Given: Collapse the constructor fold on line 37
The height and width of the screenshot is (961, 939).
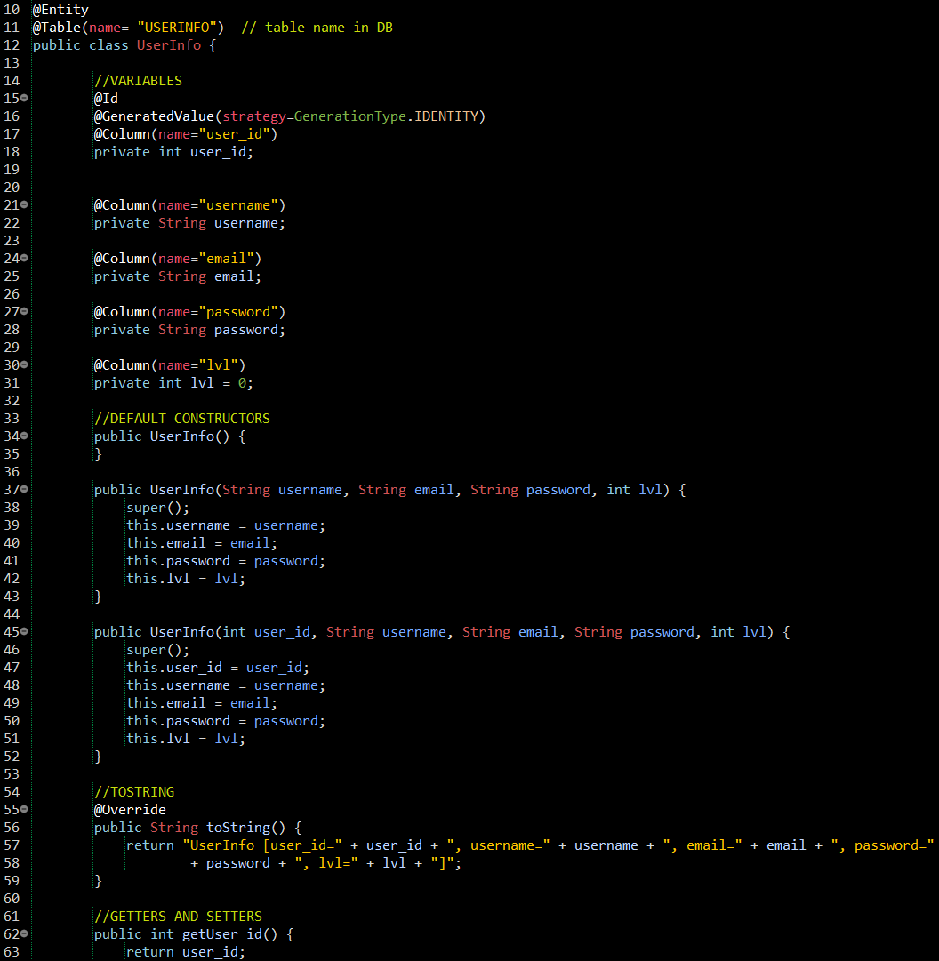Looking at the screenshot, I should tap(24, 488).
